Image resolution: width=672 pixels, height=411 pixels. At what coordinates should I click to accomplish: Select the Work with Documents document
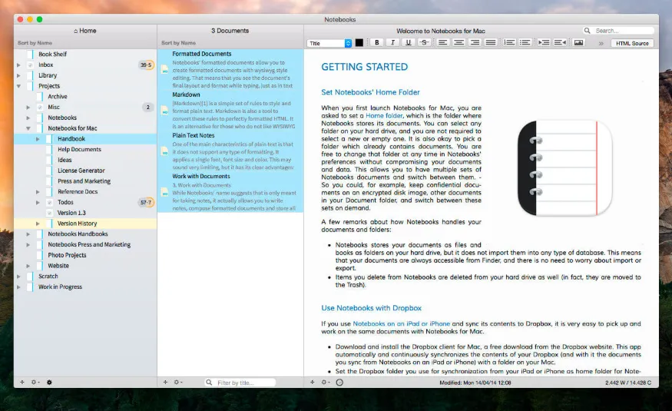pyautogui.click(x=230, y=192)
